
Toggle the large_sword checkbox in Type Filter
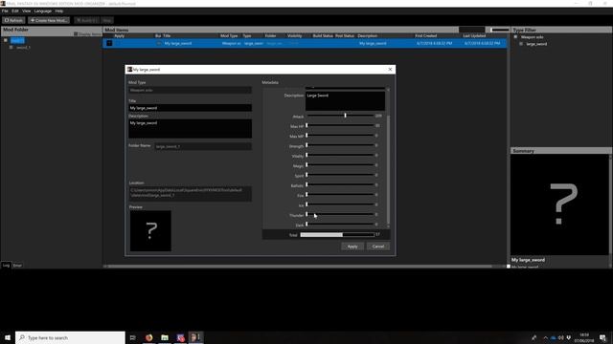[521, 44]
